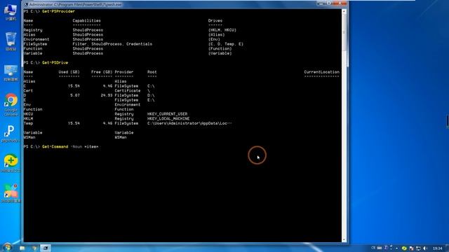Click the 'Cert' drive name
The width and height of the screenshot is (449, 252).
click(x=28, y=90)
